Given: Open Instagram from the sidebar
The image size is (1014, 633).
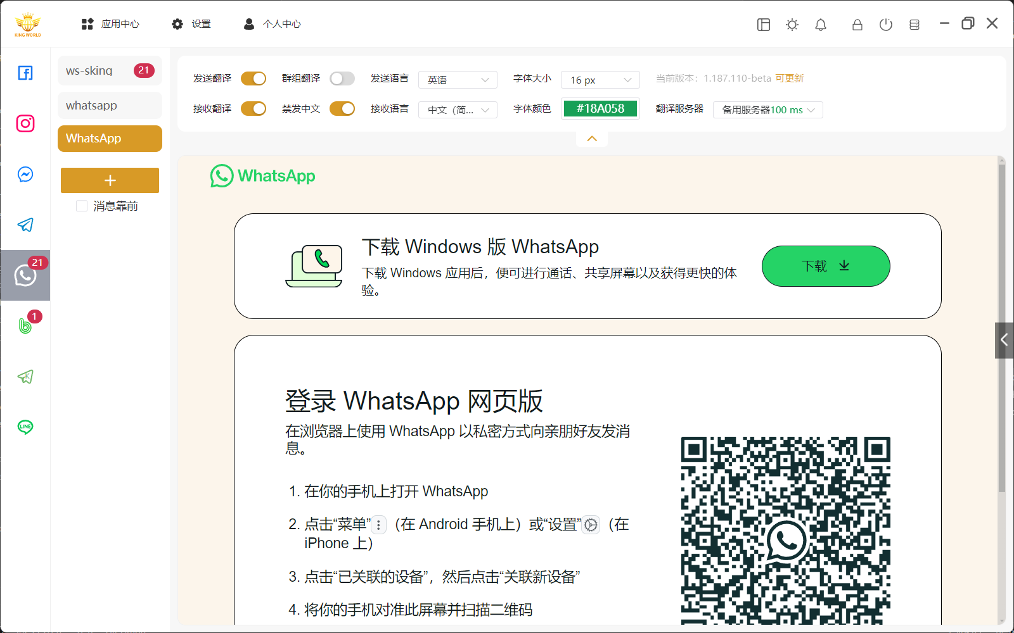Looking at the screenshot, I should (25, 123).
